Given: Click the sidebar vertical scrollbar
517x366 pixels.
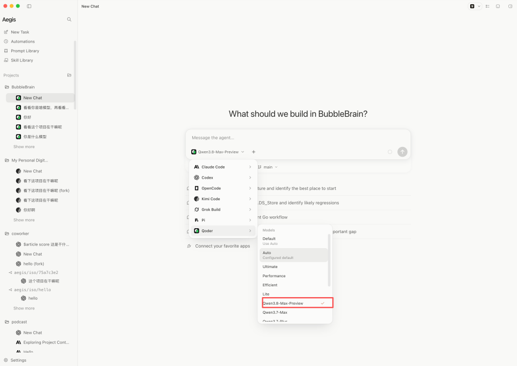Looking at the screenshot, I should [x=75, y=75].
